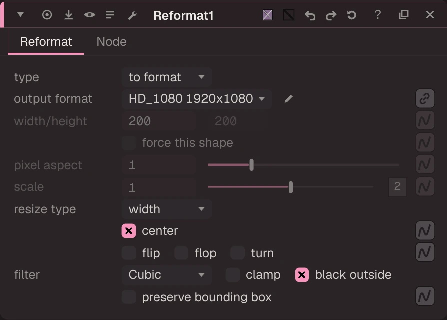Screen dimensions: 447x320
Task: Click the black diagonal color swatch
Action: (289, 15)
